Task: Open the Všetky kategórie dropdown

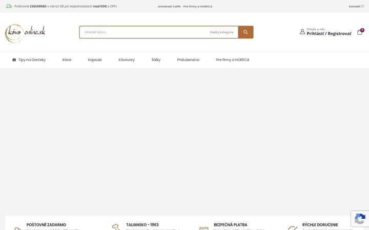Action: (x=221, y=32)
